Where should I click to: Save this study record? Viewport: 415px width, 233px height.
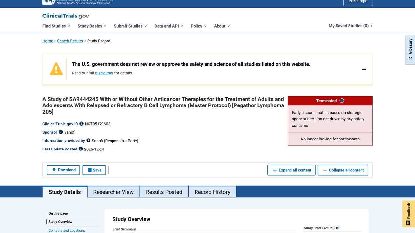click(94, 170)
